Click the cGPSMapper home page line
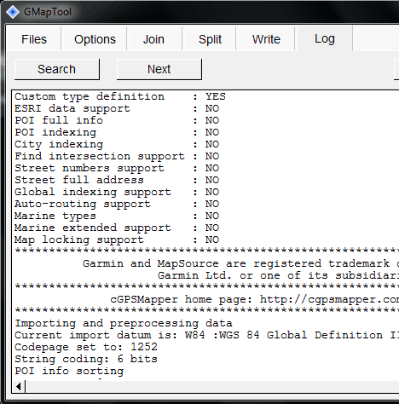Image resolution: width=399 pixels, height=404 pixels. click(x=254, y=299)
